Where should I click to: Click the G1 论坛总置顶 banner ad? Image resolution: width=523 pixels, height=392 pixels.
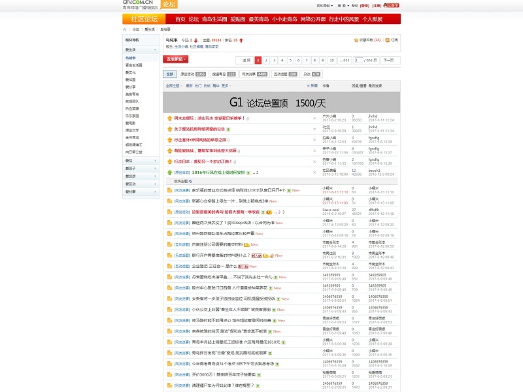click(x=281, y=103)
